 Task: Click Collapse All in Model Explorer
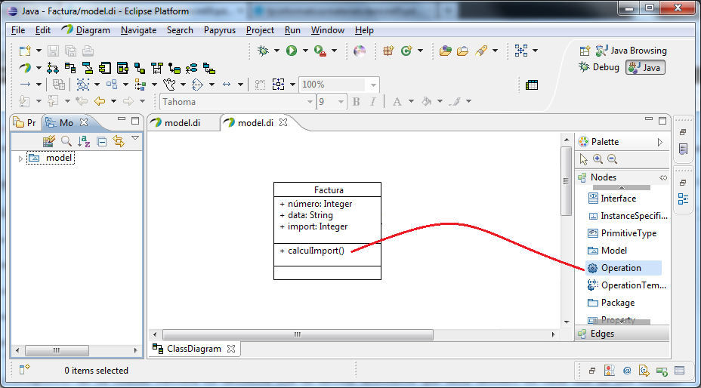pos(101,141)
